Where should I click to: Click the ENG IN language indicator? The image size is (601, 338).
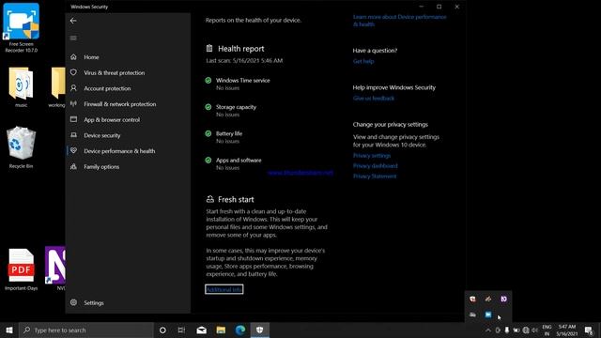pos(547,330)
